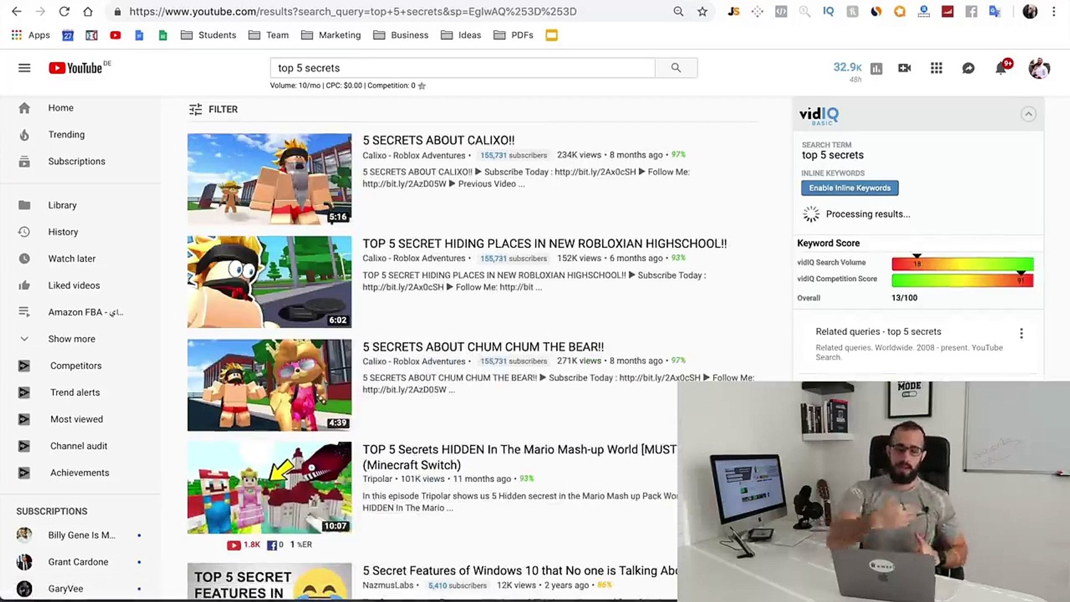1070x602 pixels.
Task: Open the YouTube hamburger guide menu
Action: coord(24,68)
